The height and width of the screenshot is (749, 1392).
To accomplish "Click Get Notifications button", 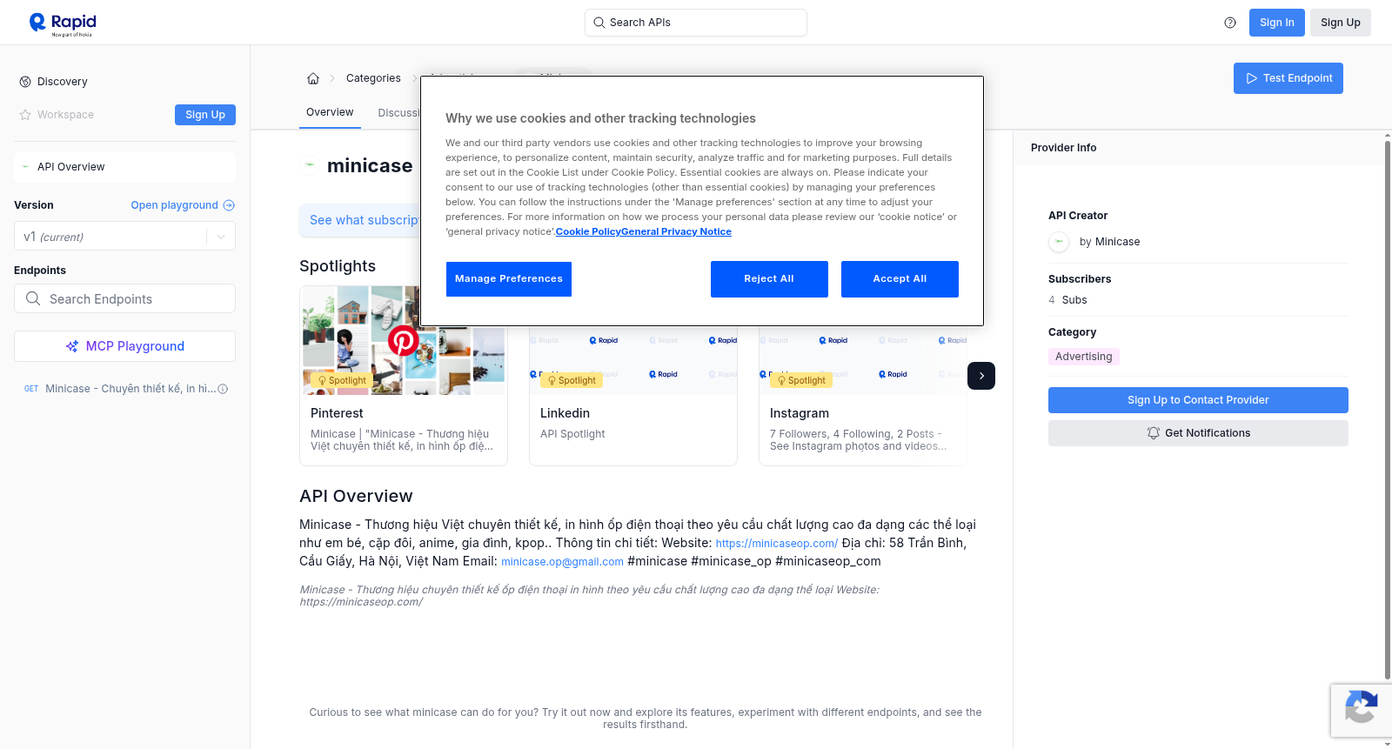I will pyautogui.click(x=1198, y=433).
